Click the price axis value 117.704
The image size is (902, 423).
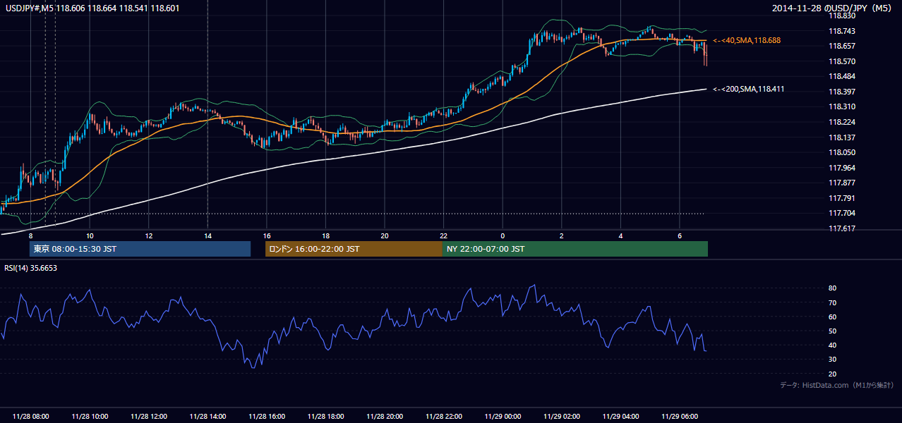tap(841, 213)
